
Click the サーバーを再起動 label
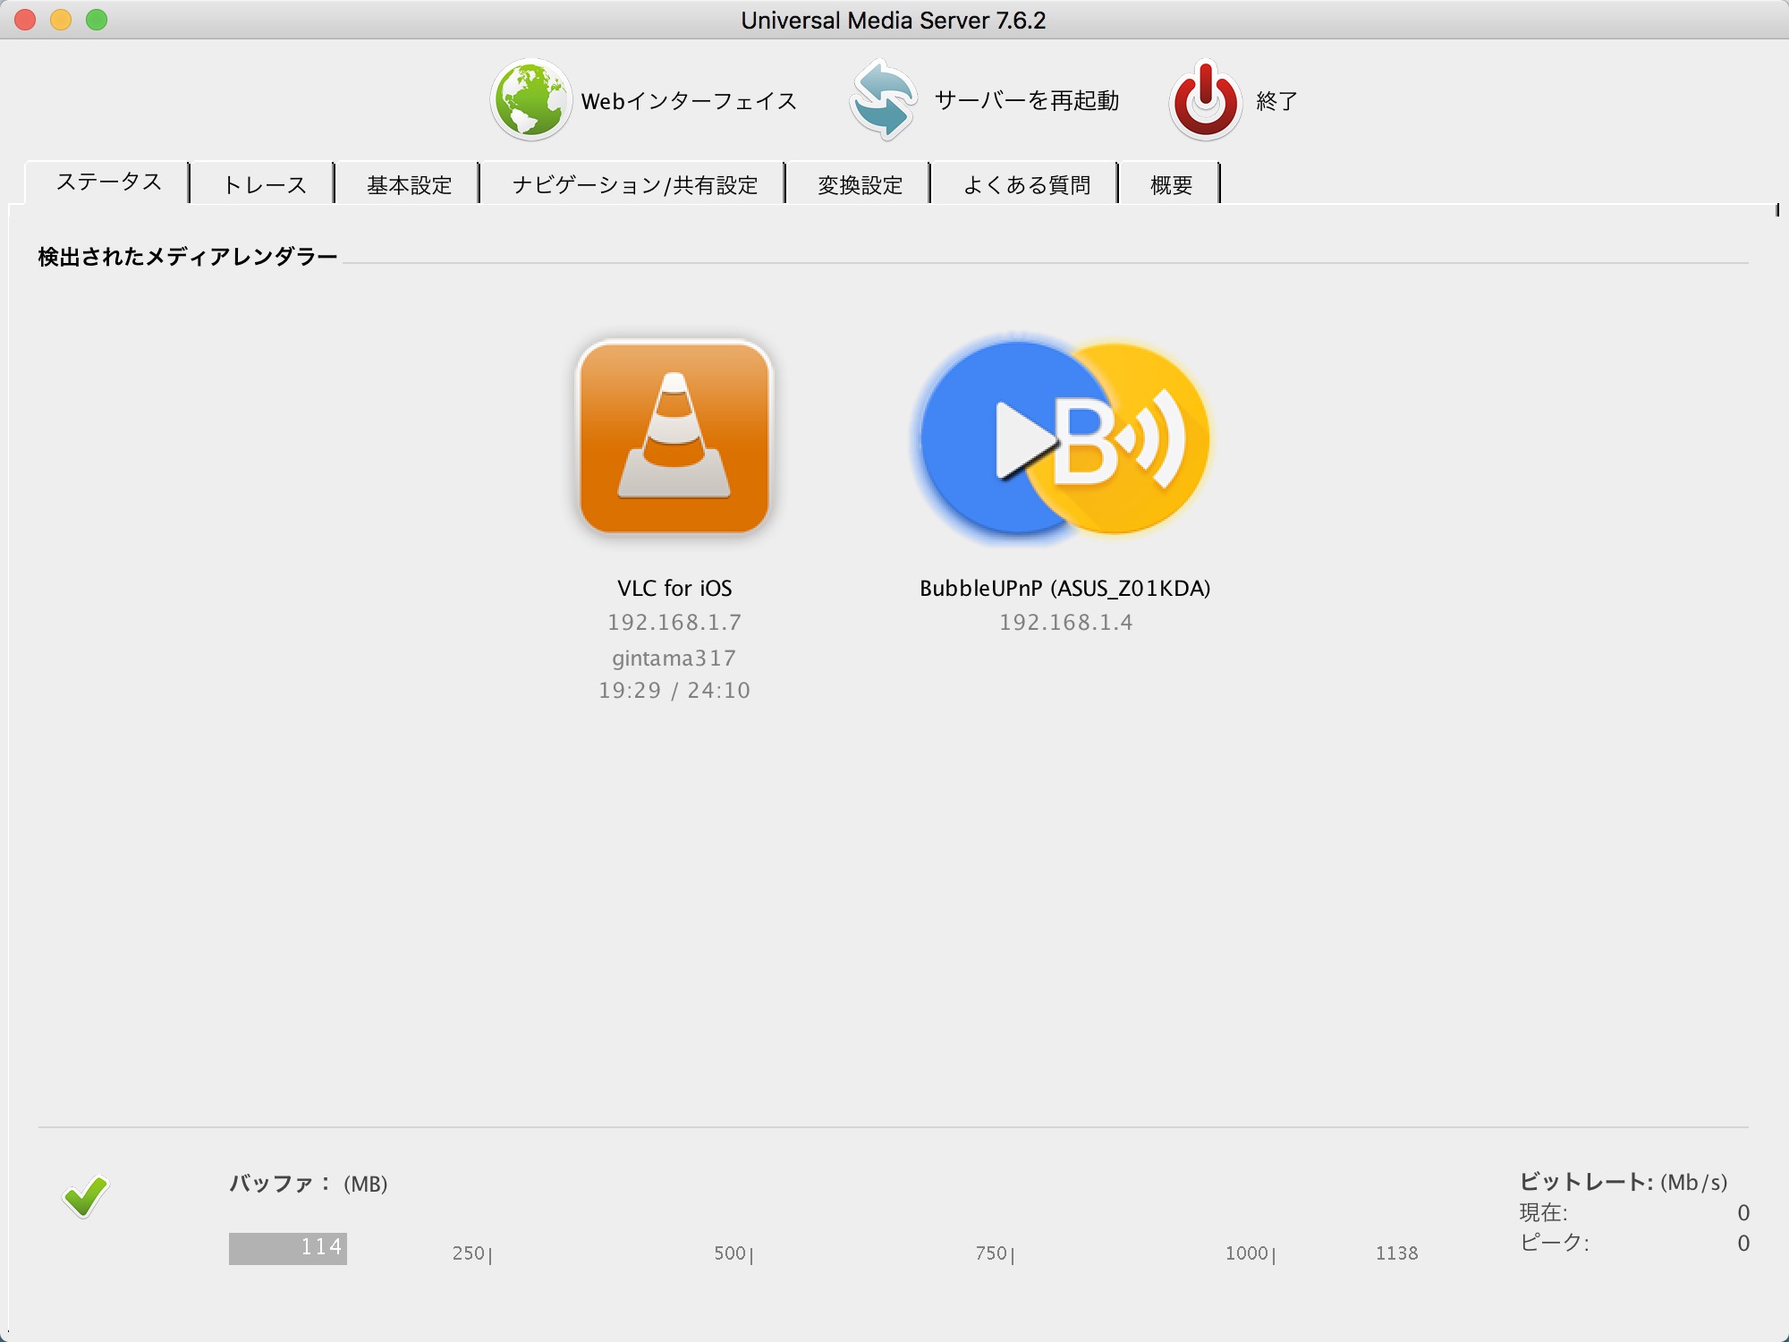click(x=1027, y=100)
